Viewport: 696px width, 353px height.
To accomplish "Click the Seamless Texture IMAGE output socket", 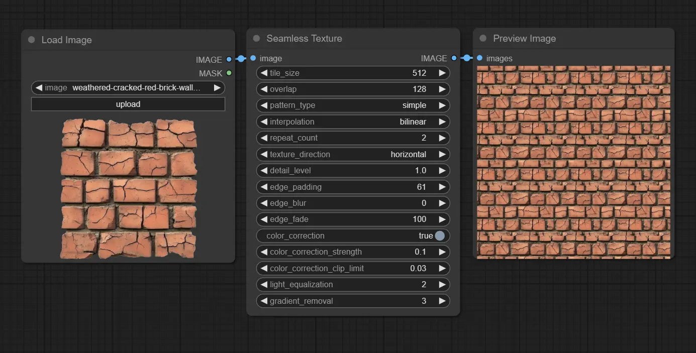I will point(454,58).
